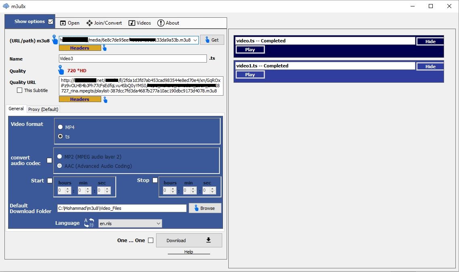The height and width of the screenshot is (272, 459).
Task: Tick the One ... One checkbox
Action: pos(151,241)
